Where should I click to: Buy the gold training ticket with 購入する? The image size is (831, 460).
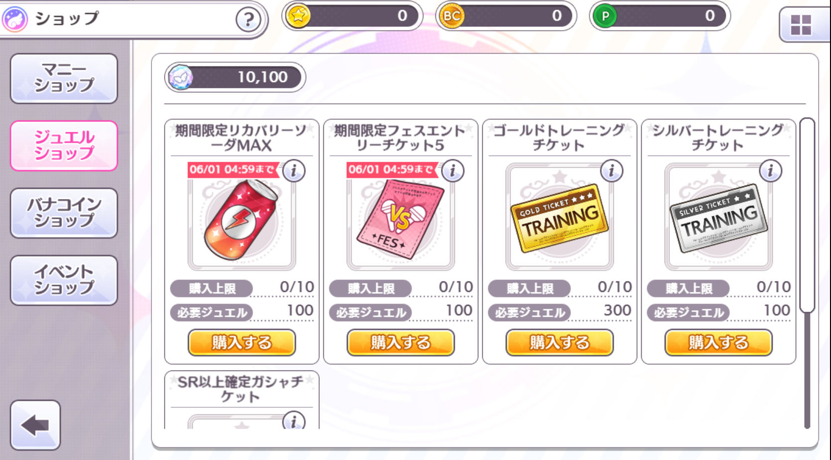(559, 342)
